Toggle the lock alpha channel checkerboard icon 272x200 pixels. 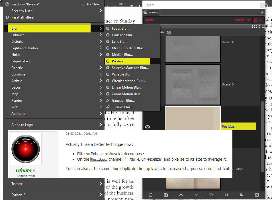[169, 32]
